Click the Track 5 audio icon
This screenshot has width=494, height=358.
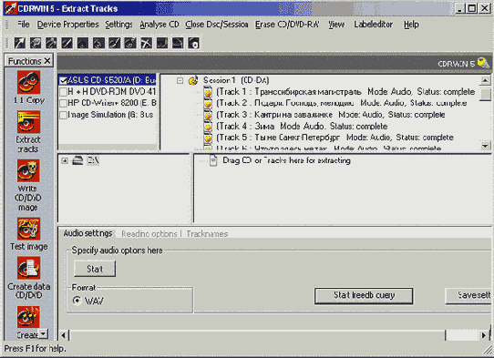tap(208, 138)
